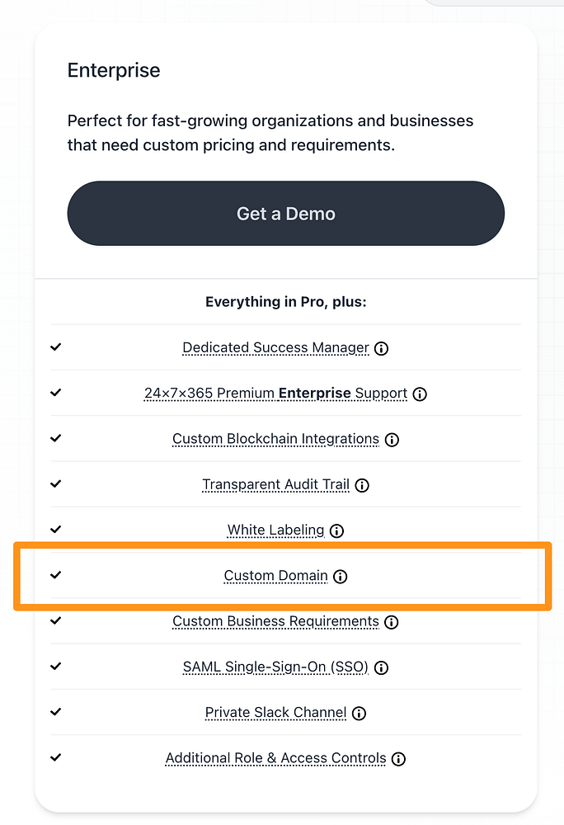Open the White Labeling feature link
The width and height of the screenshot is (564, 825).
(275, 530)
